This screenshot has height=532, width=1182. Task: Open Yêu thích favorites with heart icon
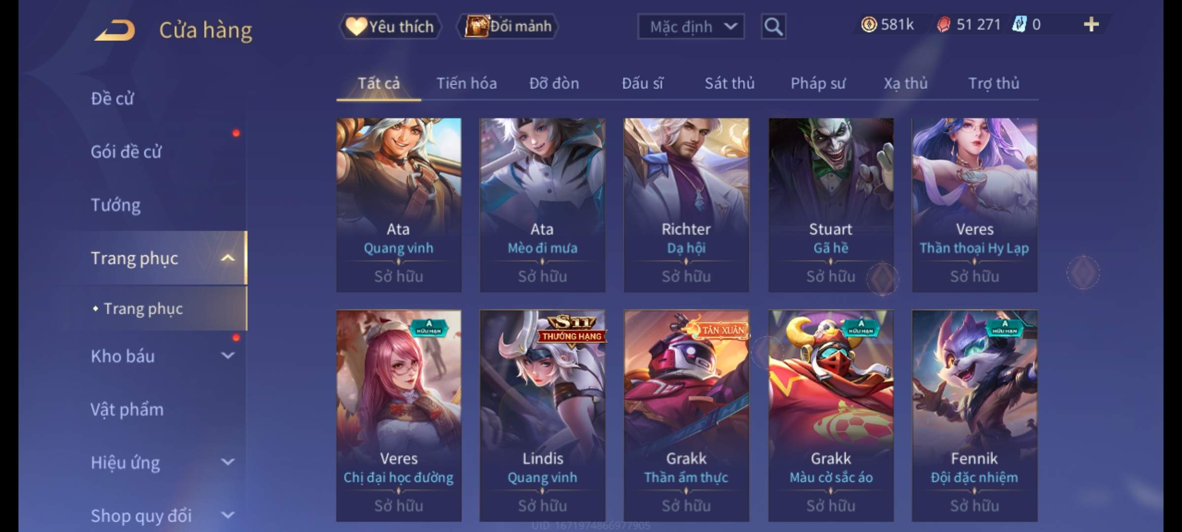point(390,27)
